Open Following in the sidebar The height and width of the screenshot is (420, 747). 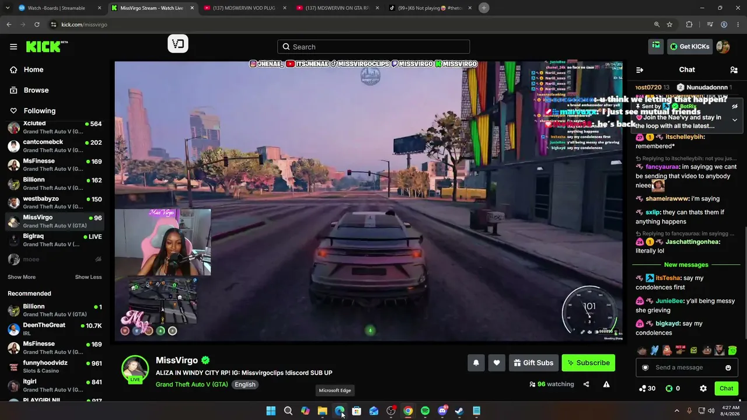(32, 111)
